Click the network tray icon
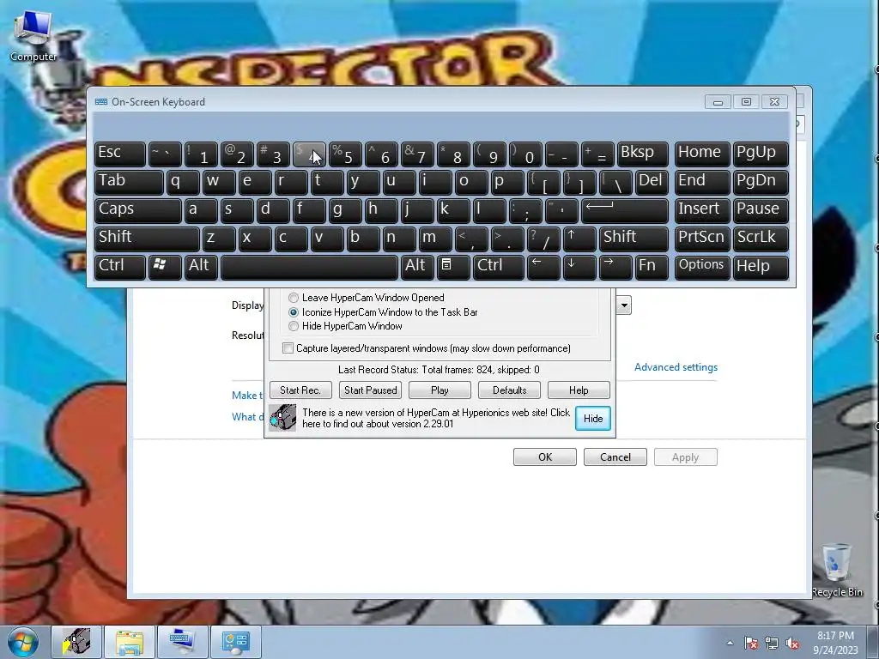This screenshot has width=879, height=659. click(x=772, y=643)
